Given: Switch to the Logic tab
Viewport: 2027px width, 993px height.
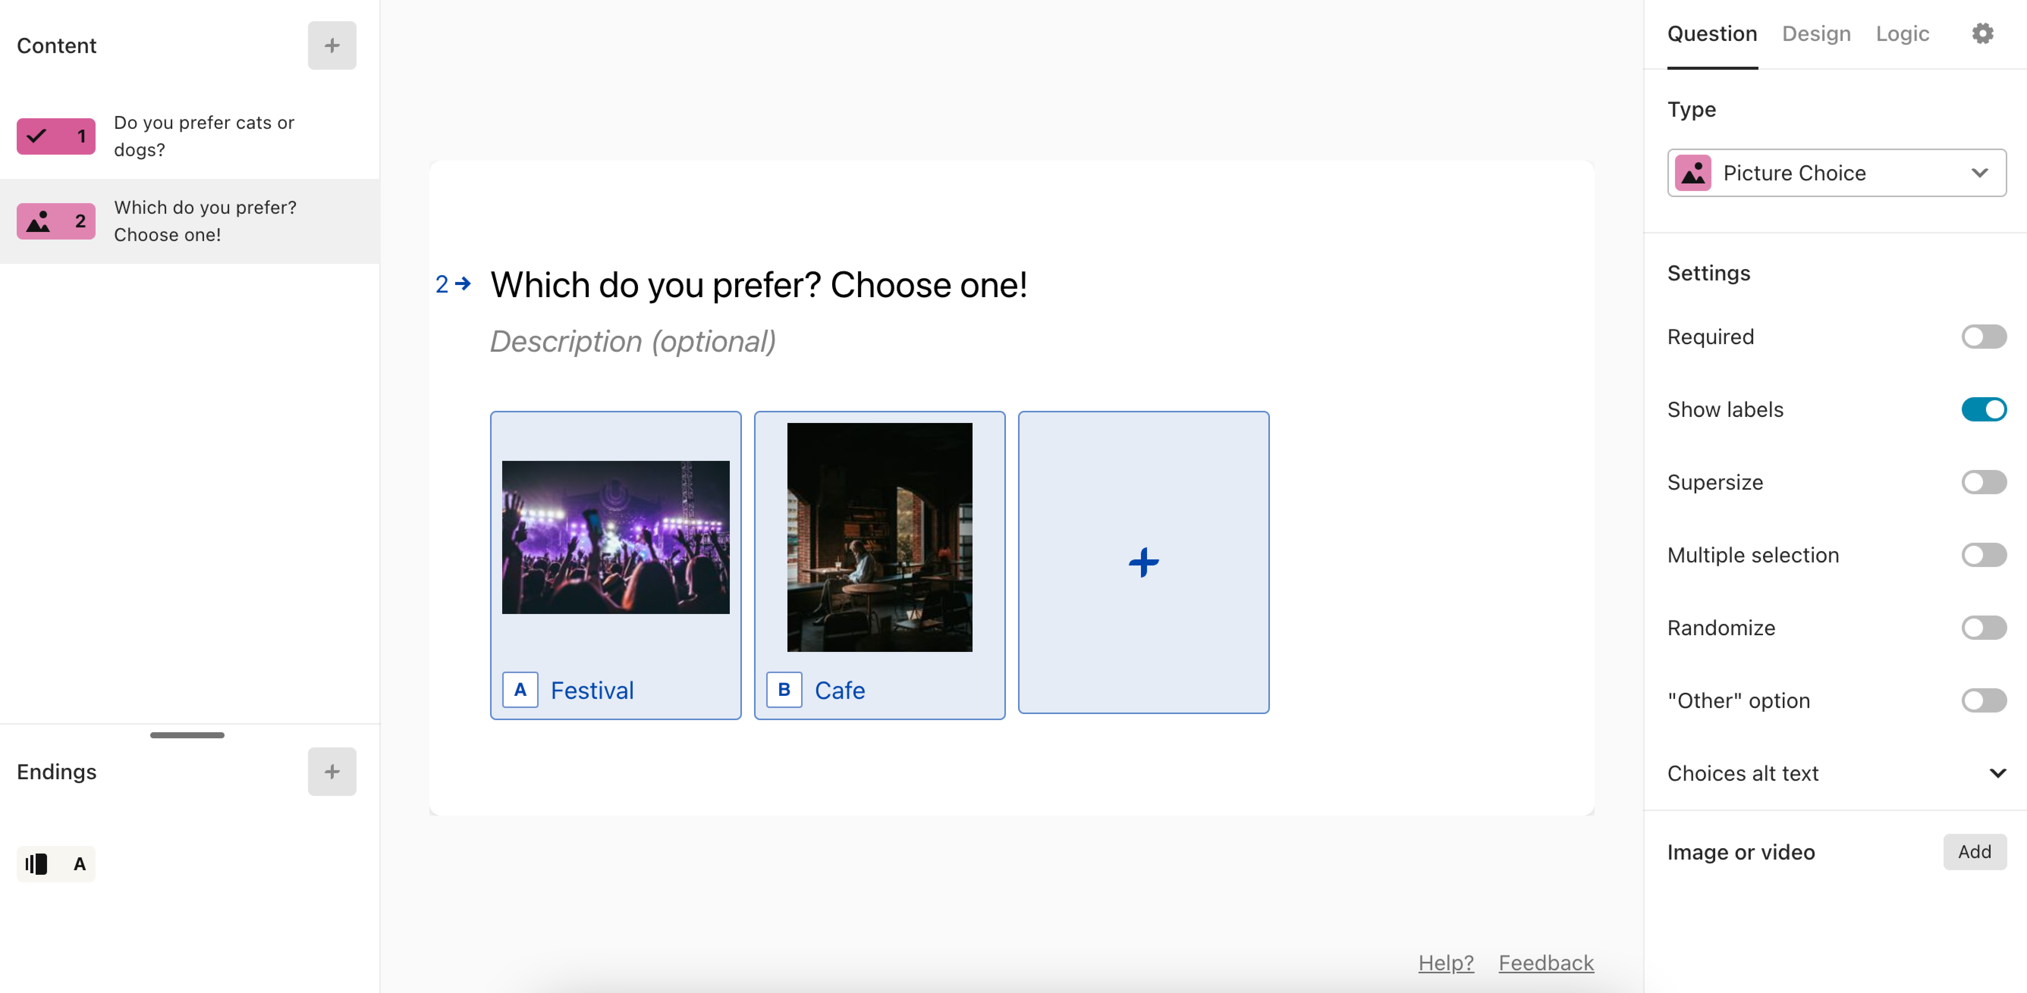Looking at the screenshot, I should tap(1902, 34).
